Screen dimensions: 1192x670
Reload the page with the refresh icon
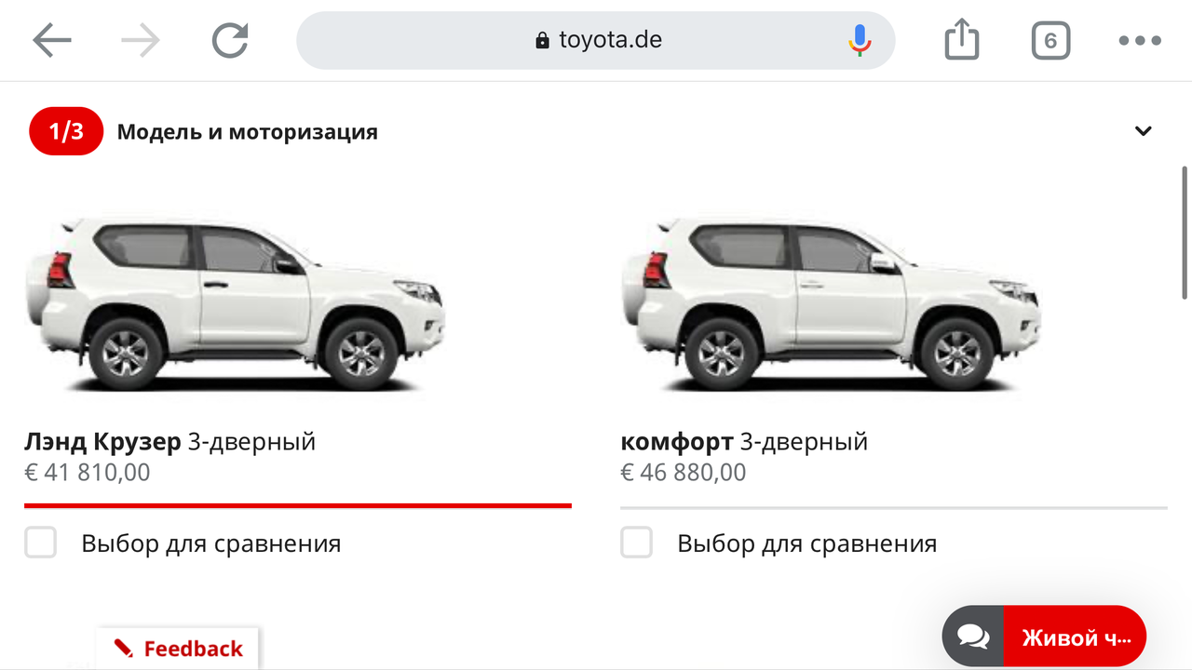pos(230,41)
